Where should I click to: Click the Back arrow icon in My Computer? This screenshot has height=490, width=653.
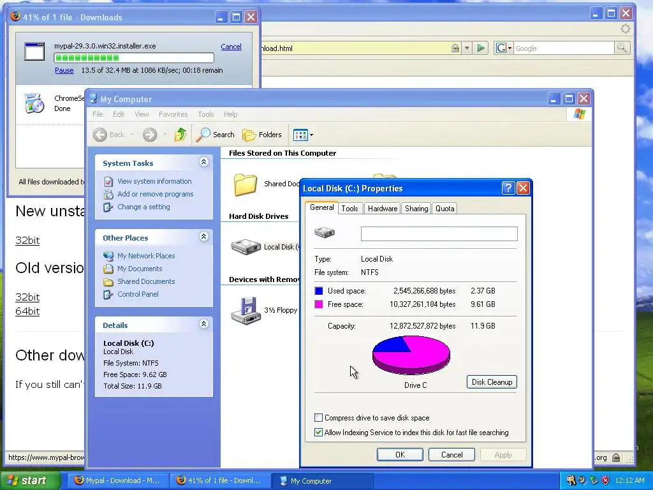100,135
